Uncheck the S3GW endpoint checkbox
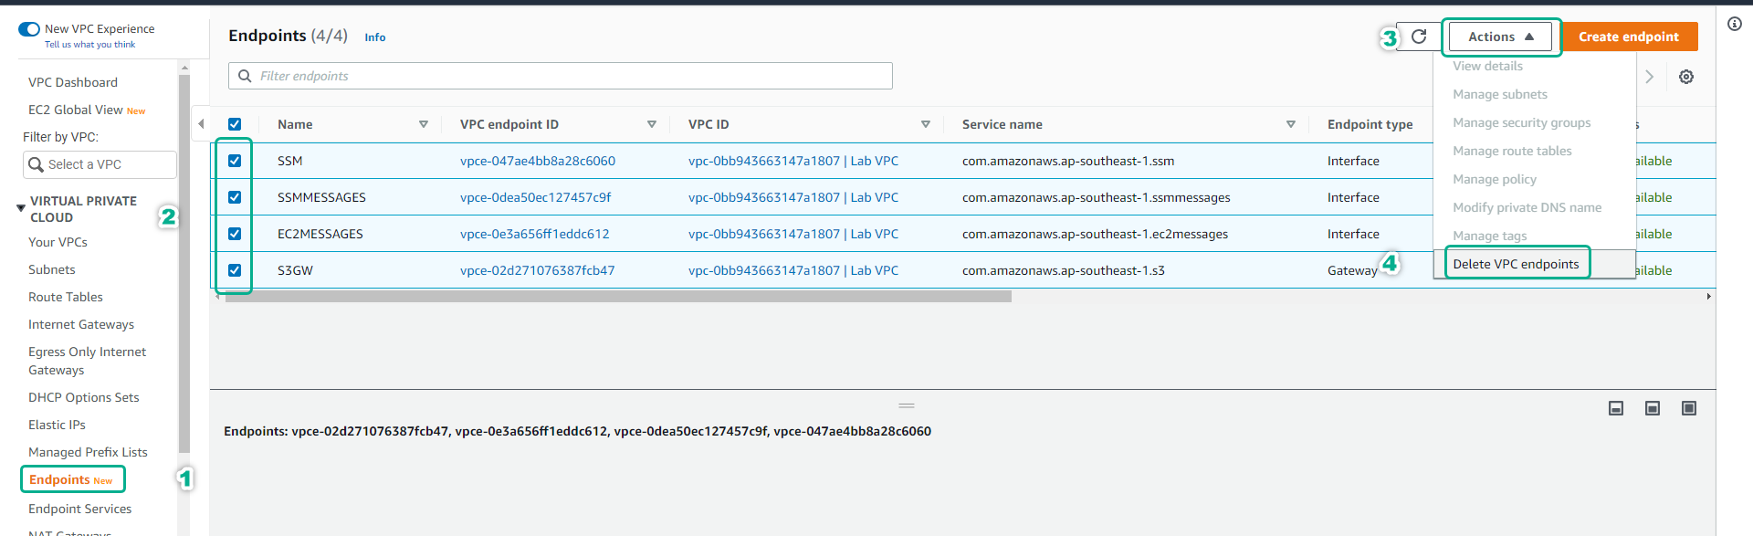This screenshot has width=1753, height=536. (x=235, y=270)
